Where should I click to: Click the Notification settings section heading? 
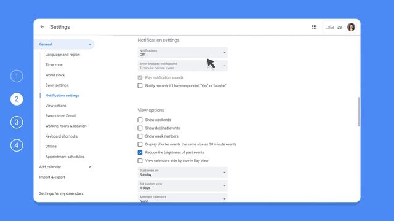pos(158,40)
